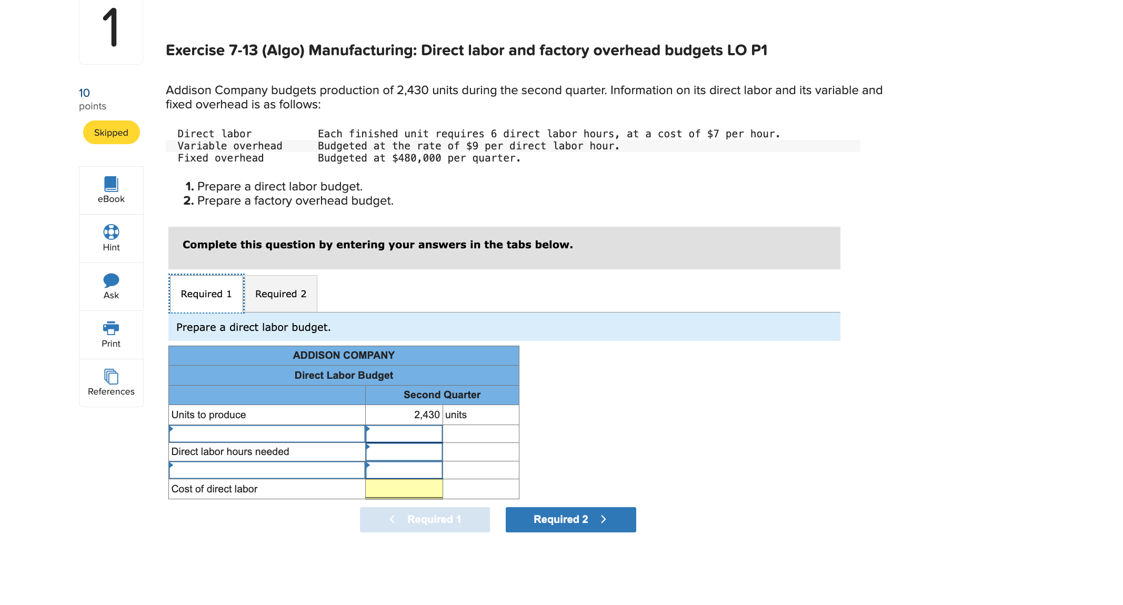Screen dimensions: 1123x605
Task: Click the Variable overhead description row
Action: (x=513, y=146)
